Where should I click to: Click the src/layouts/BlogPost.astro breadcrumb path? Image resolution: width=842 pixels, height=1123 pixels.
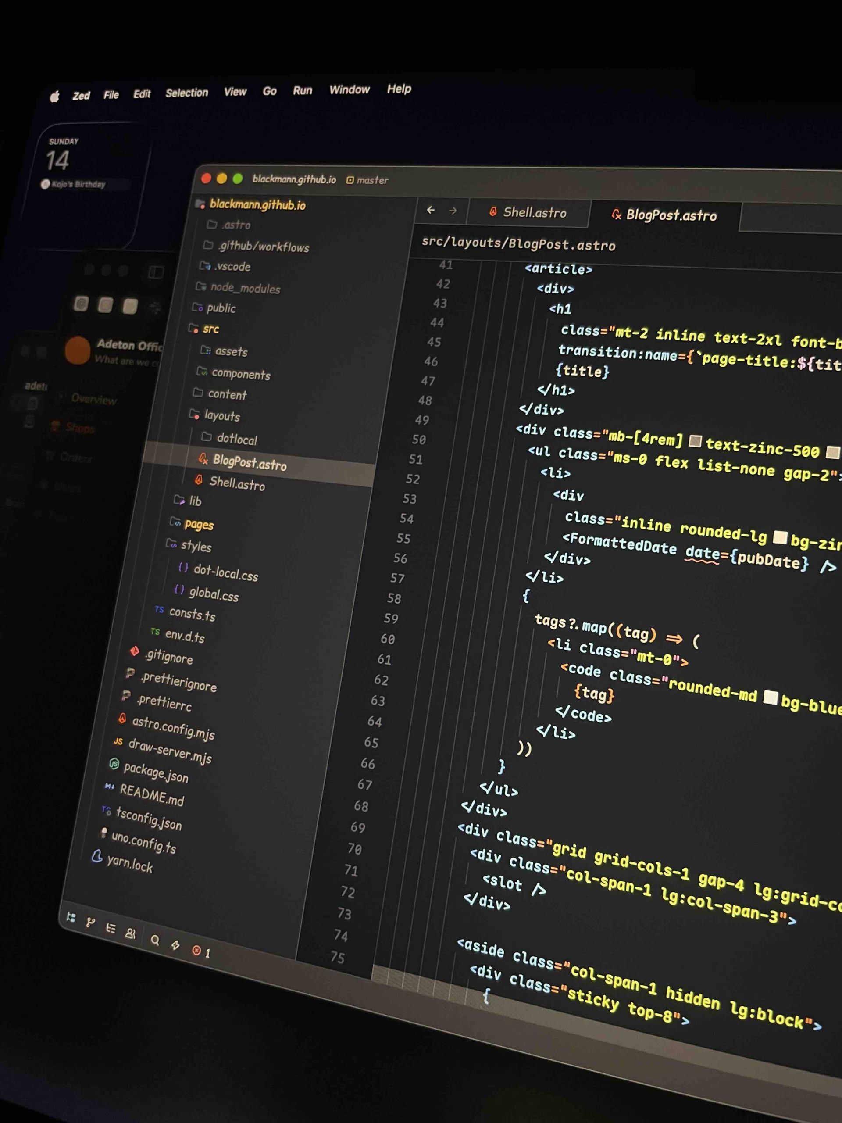[518, 244]
